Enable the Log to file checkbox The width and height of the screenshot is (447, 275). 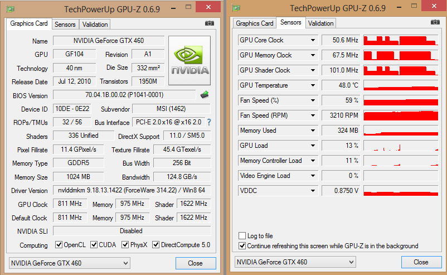tap(242, 235)
